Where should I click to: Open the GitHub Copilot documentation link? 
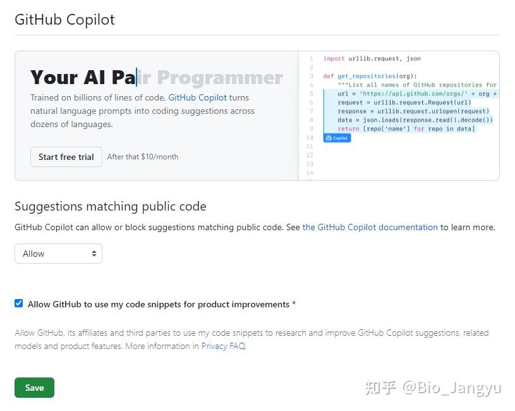(x=370, y=227)
